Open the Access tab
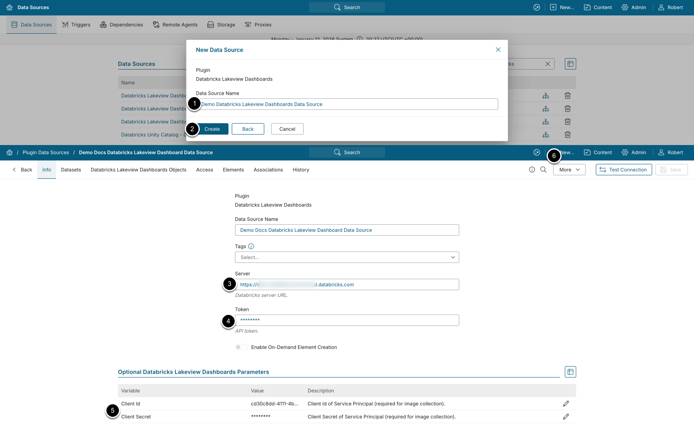 point(205,170)
